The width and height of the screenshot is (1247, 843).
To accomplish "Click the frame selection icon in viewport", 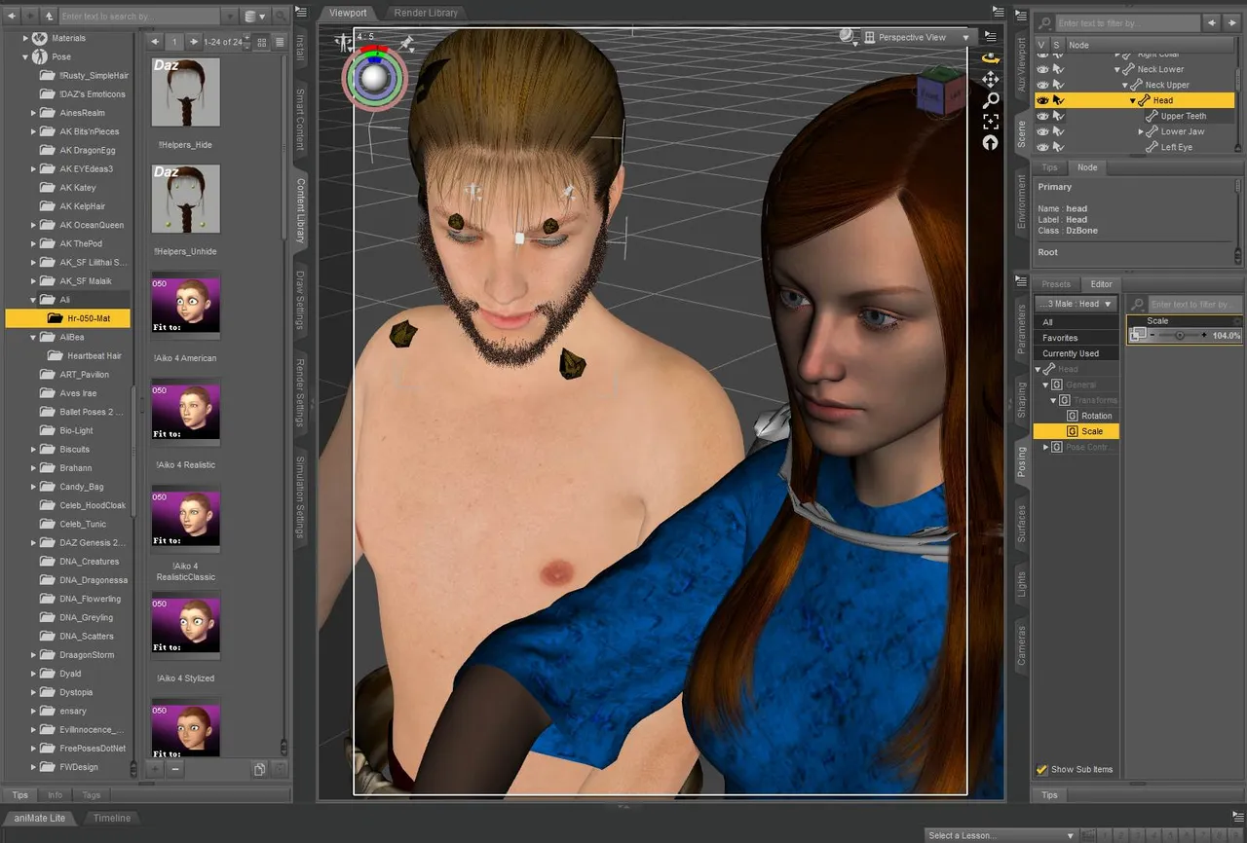I will 990,122.
